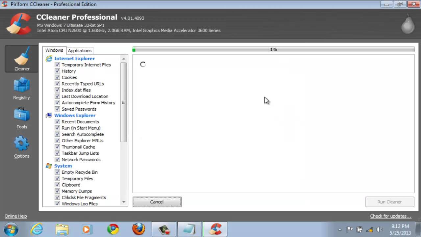
Task: Click the Temporary Files label
Action: [x=77, y=179]
